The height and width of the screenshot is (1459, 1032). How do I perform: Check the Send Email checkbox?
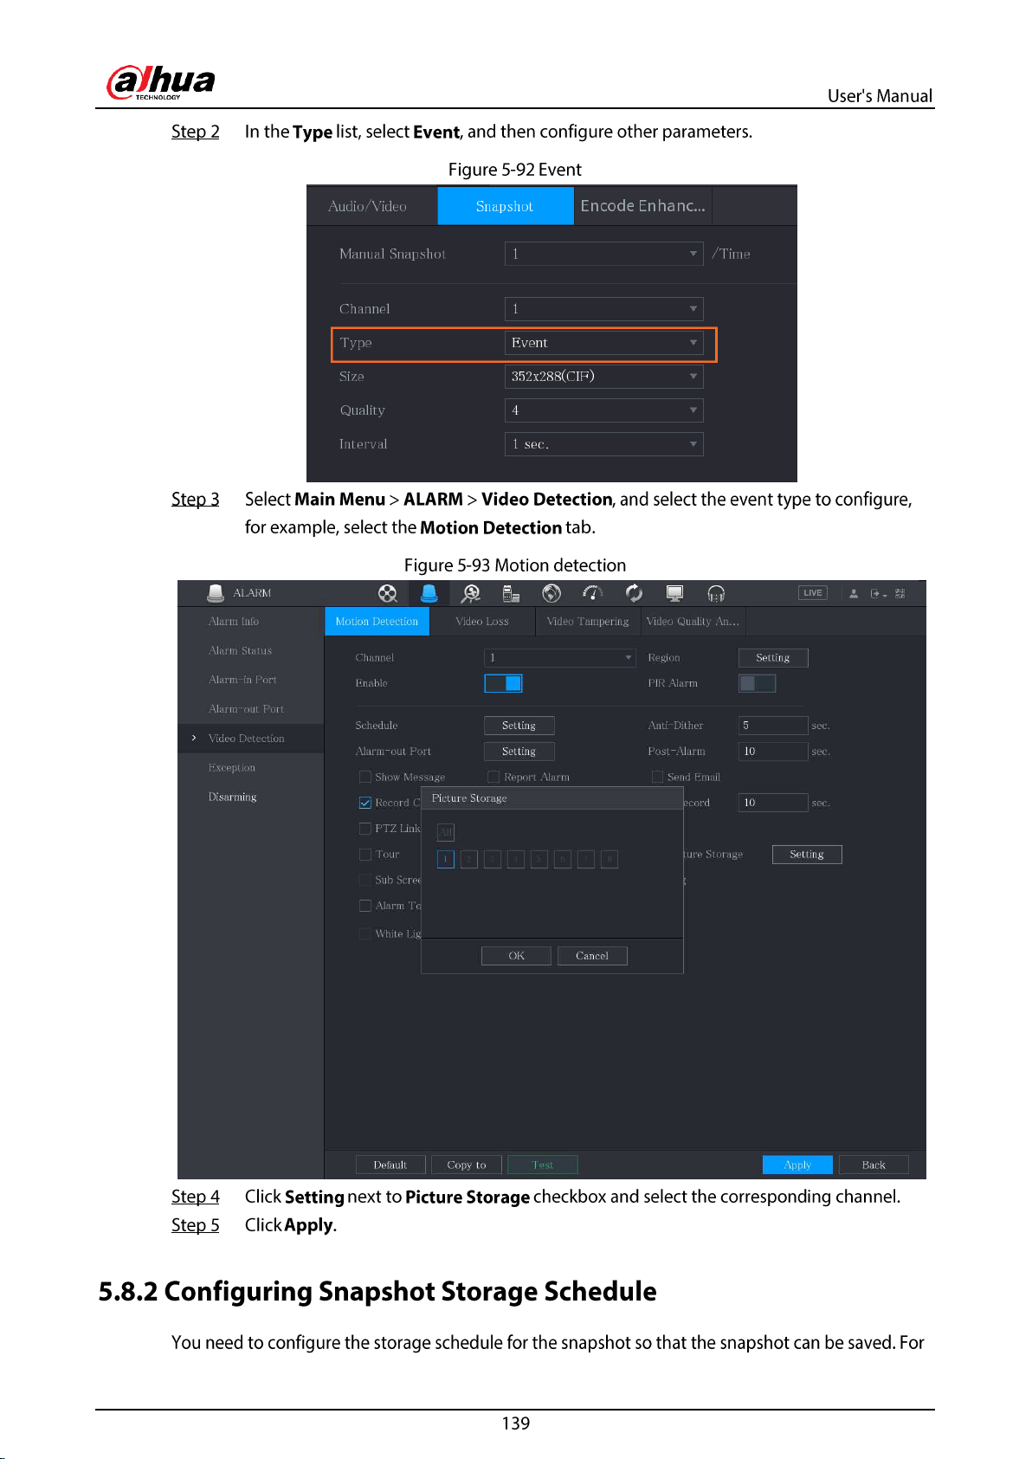point(657,777)
